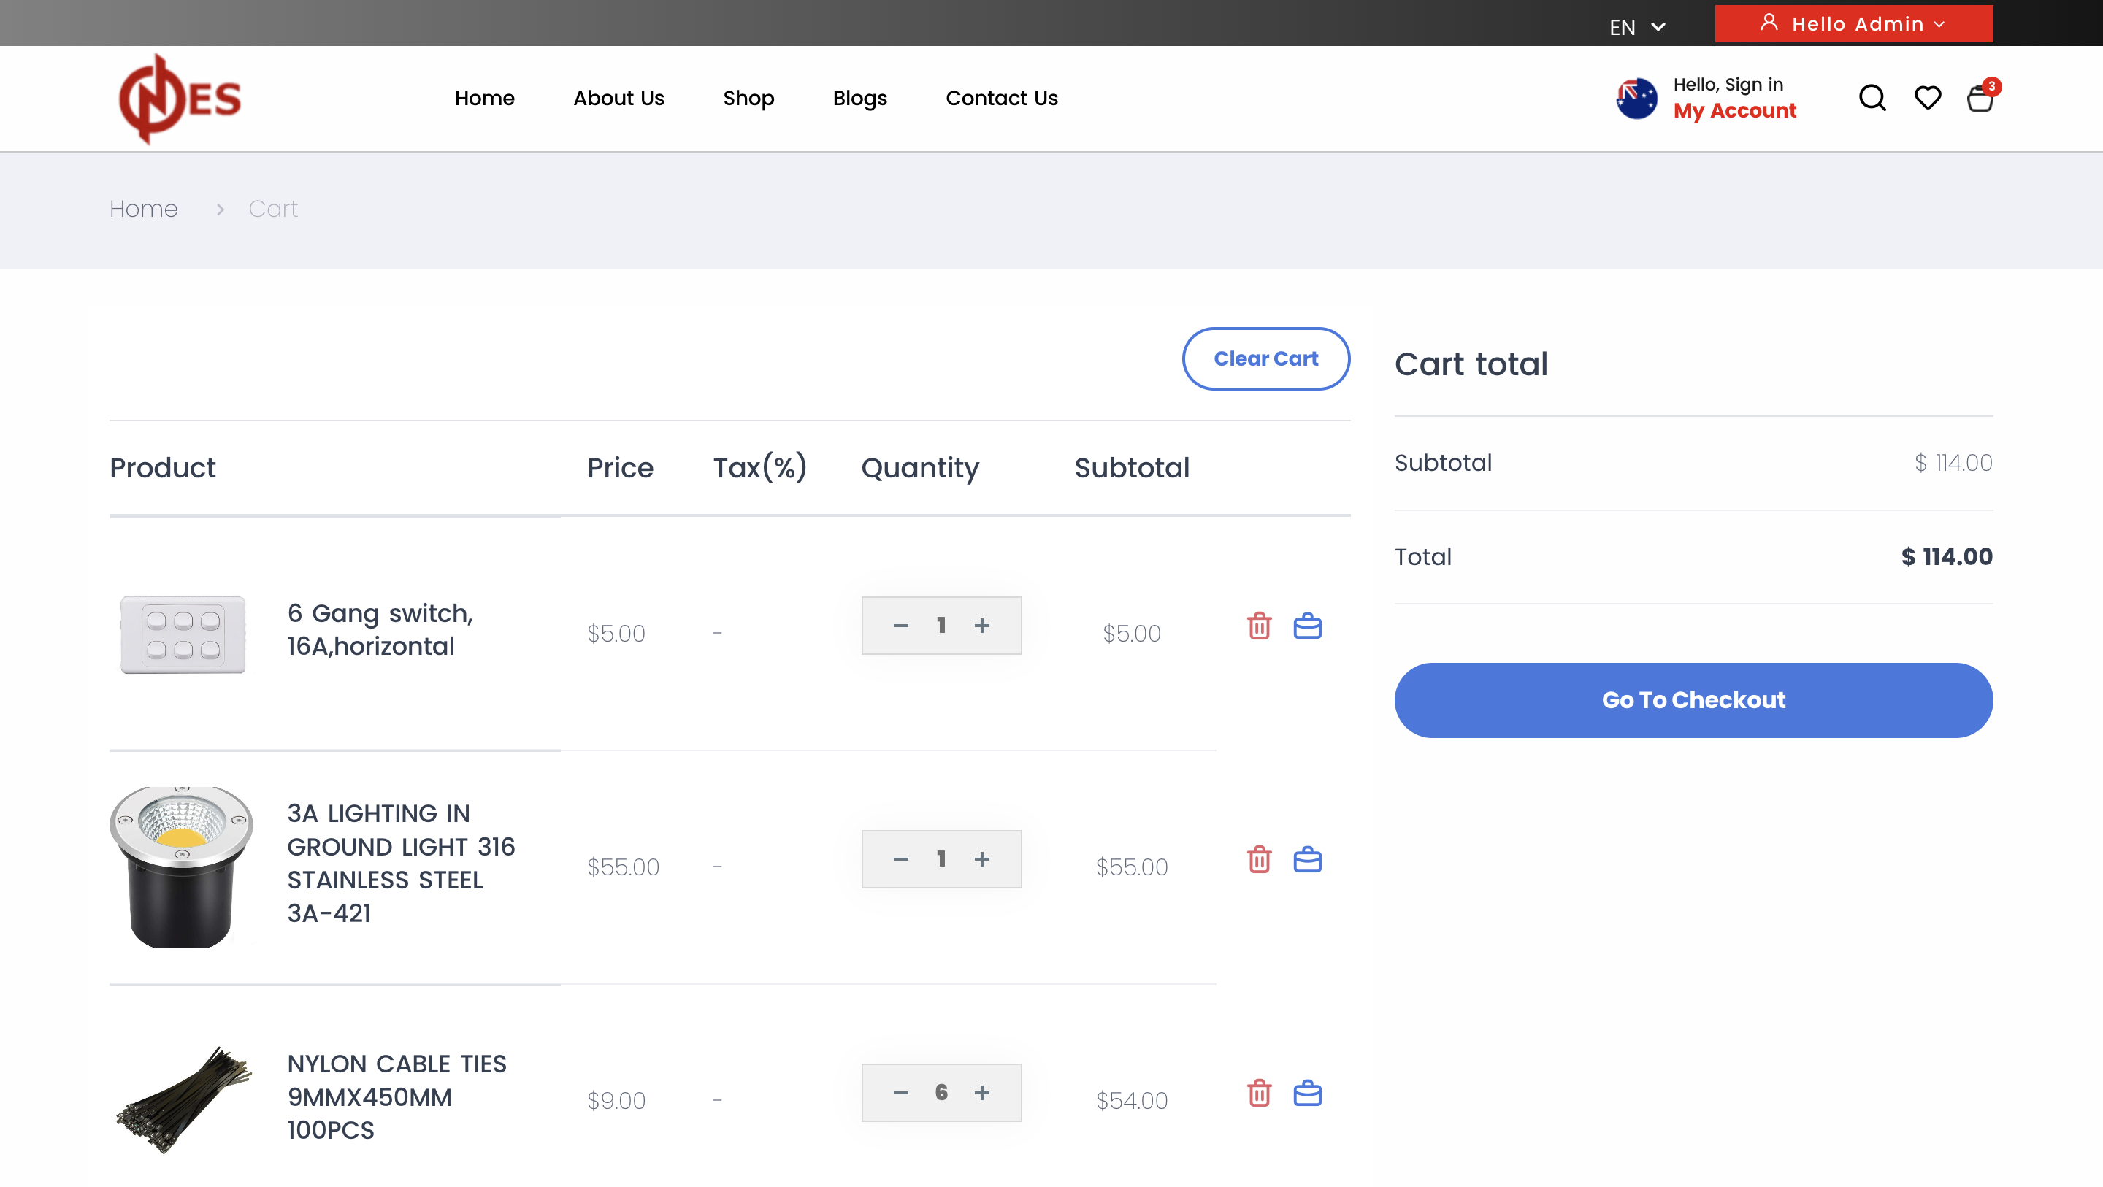Delete the Nylon Cable Ties item
The height and width of the screenshot is (1187, 2103).
(x=1259, y=1093)
